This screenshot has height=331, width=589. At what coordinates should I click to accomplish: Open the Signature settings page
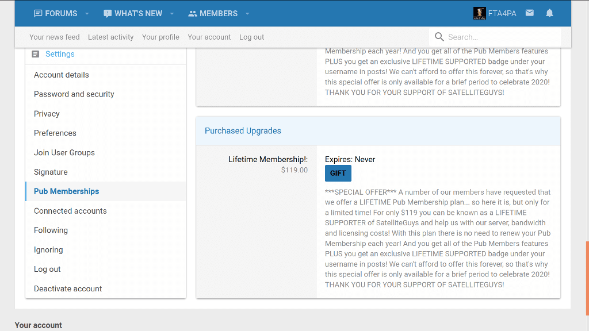(51, 172)
